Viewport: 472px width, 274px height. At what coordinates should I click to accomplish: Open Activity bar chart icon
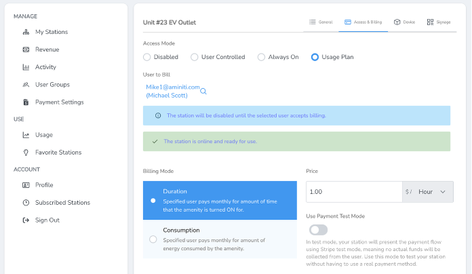click(x=26, y=67)
